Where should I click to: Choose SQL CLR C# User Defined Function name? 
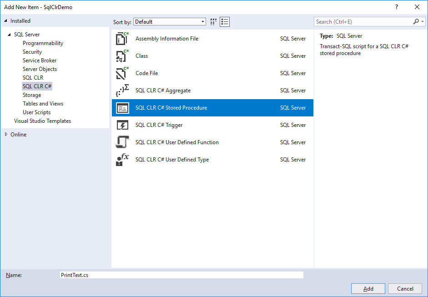point(177,142)
